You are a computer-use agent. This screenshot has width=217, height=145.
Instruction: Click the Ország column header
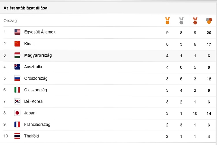(x=10, y=21)
